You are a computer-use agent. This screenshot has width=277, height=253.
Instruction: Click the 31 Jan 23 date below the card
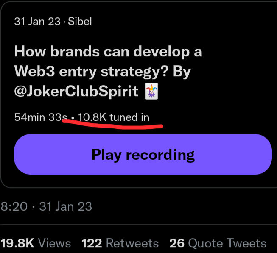coord(65,207)
